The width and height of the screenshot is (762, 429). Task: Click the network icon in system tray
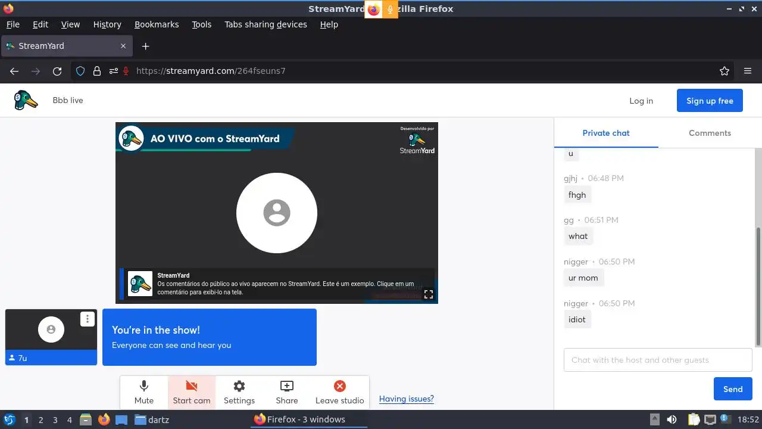point(710,419)
